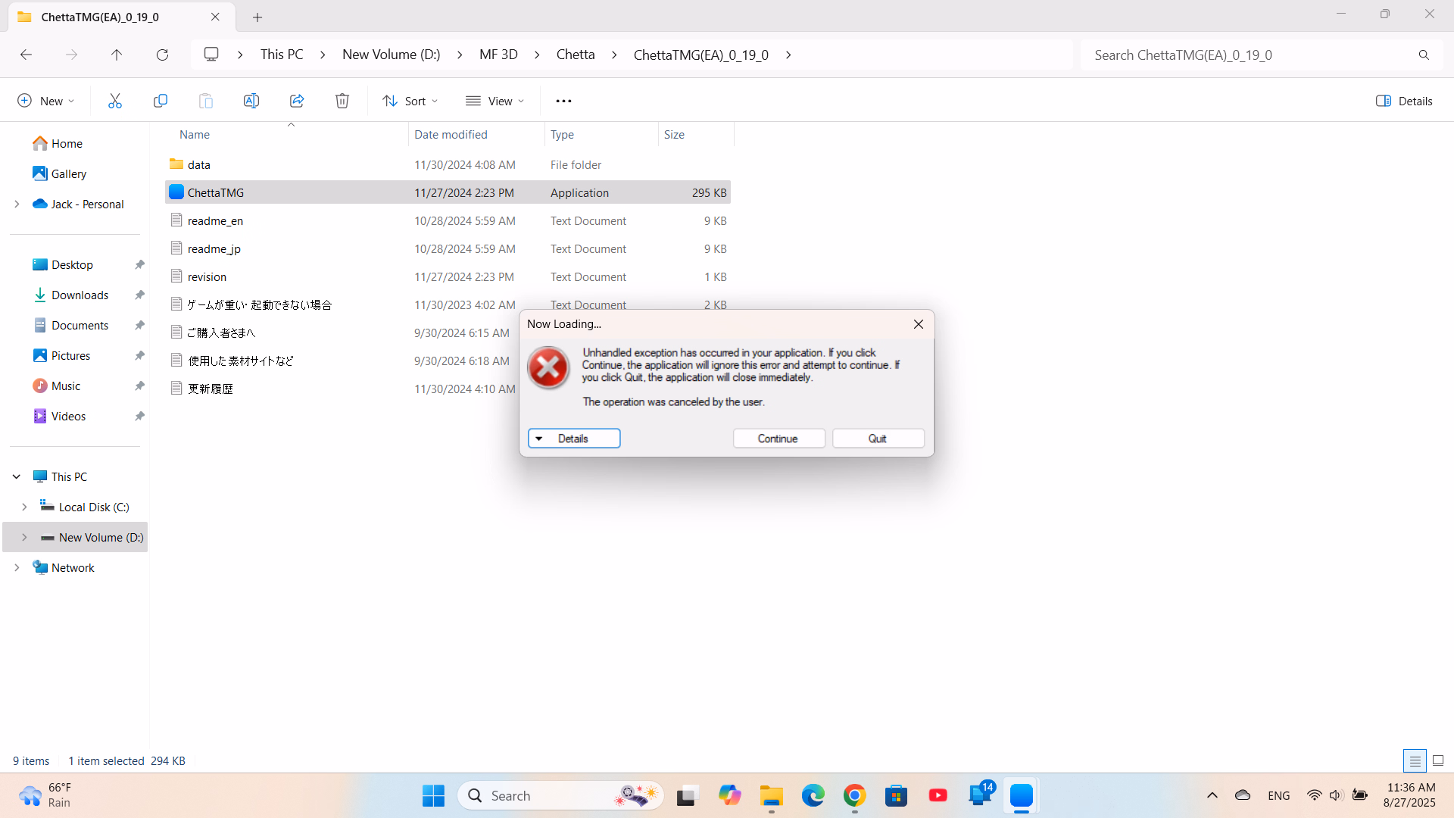Open the See more ellipsis menu

(x=563, y=101)
